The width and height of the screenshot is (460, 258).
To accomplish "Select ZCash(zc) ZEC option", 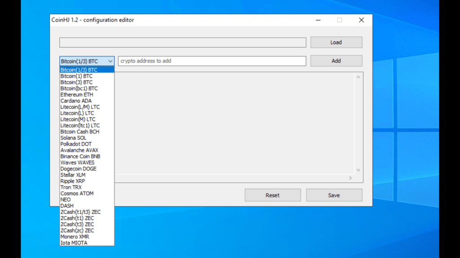I will coord(87,231).
